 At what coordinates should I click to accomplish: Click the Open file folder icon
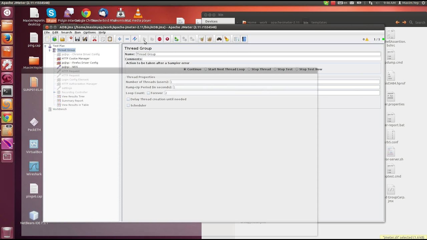point(62,39)
